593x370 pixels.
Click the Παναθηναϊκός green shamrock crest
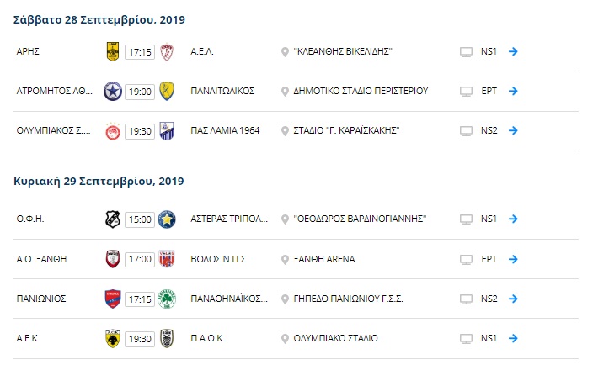coord(167,299)
